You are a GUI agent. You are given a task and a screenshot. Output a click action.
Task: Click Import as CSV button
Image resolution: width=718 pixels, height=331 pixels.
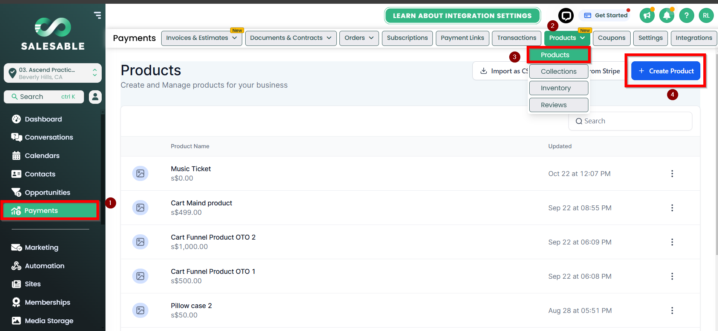pyautogui.click(x=501, y=71)
